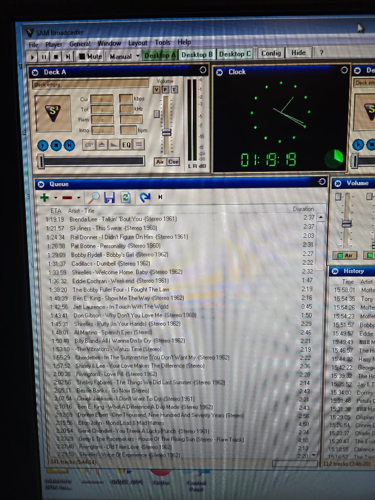Click the Deck A album art thumbnail

pos(53,113)
